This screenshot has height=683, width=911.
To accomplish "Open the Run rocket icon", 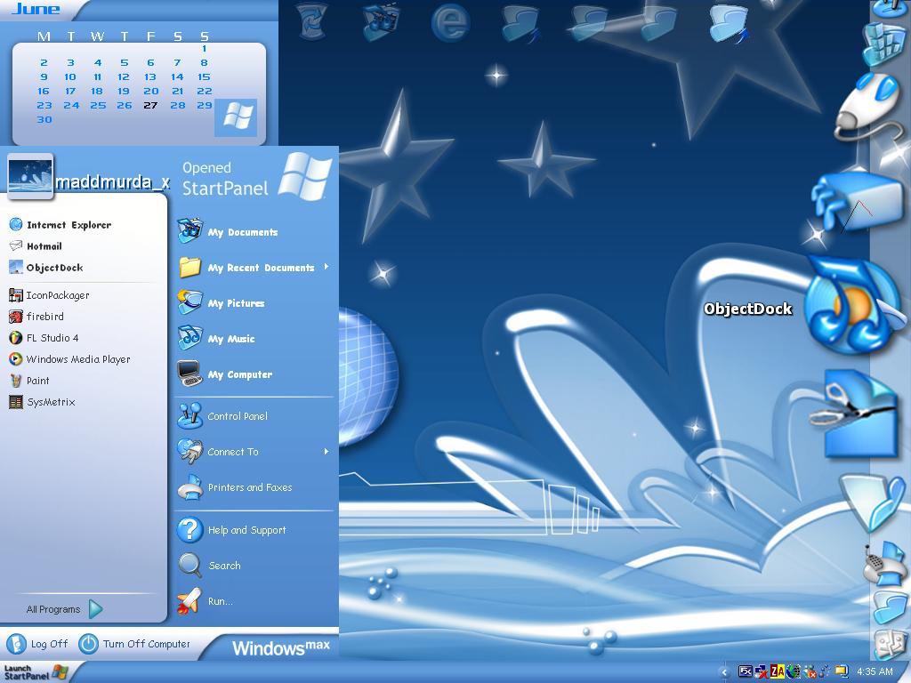I will [189, 601].
